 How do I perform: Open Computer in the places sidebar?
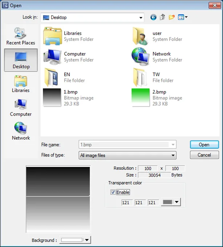[21, 108]
